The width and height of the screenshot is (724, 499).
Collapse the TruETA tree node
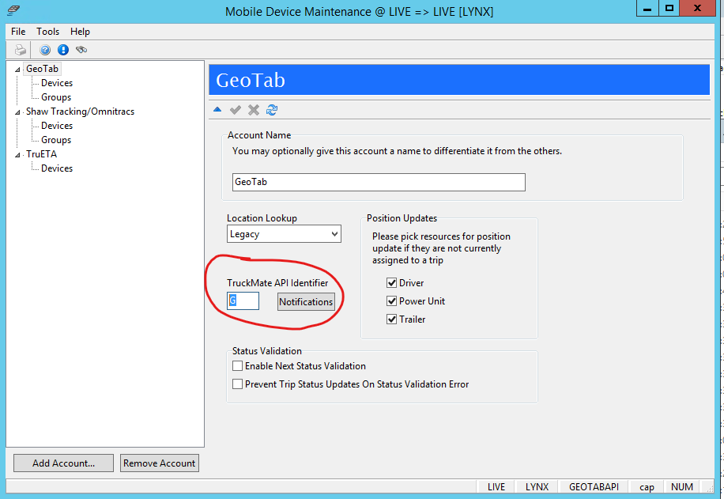click(x=17, y=155)
